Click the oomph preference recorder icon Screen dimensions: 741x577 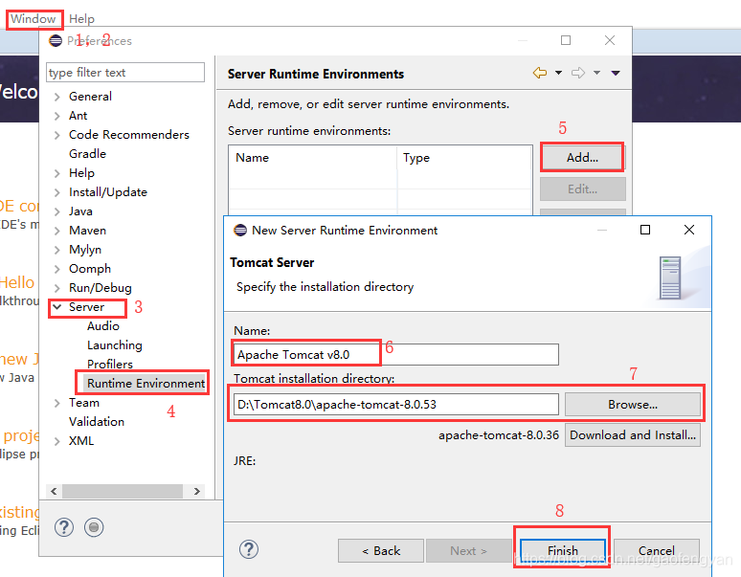pyautogui.click(x=94, y=527)
